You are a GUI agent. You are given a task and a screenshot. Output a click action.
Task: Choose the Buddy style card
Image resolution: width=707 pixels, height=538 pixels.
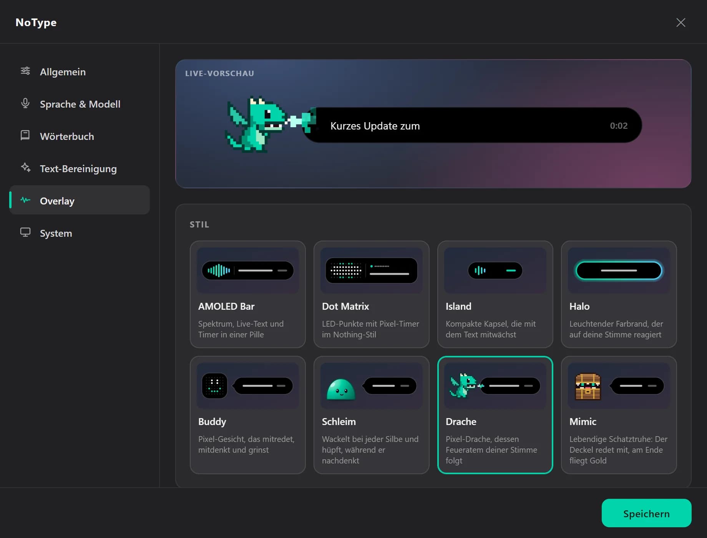248,415
